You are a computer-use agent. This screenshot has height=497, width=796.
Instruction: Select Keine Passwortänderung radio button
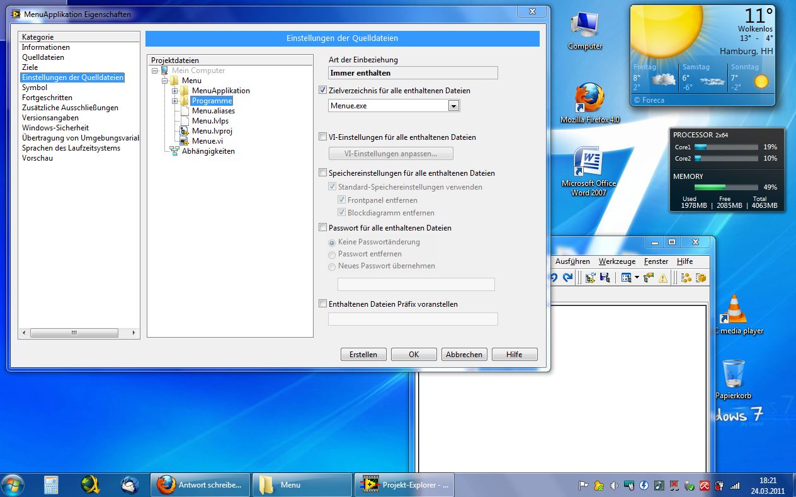pos(332,242)
